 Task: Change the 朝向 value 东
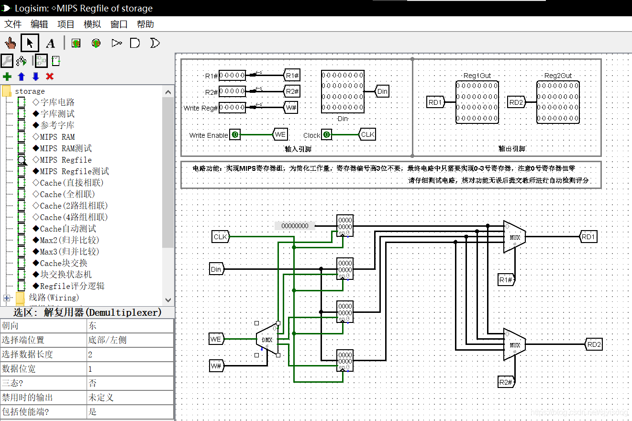click(x=130, y=326)
